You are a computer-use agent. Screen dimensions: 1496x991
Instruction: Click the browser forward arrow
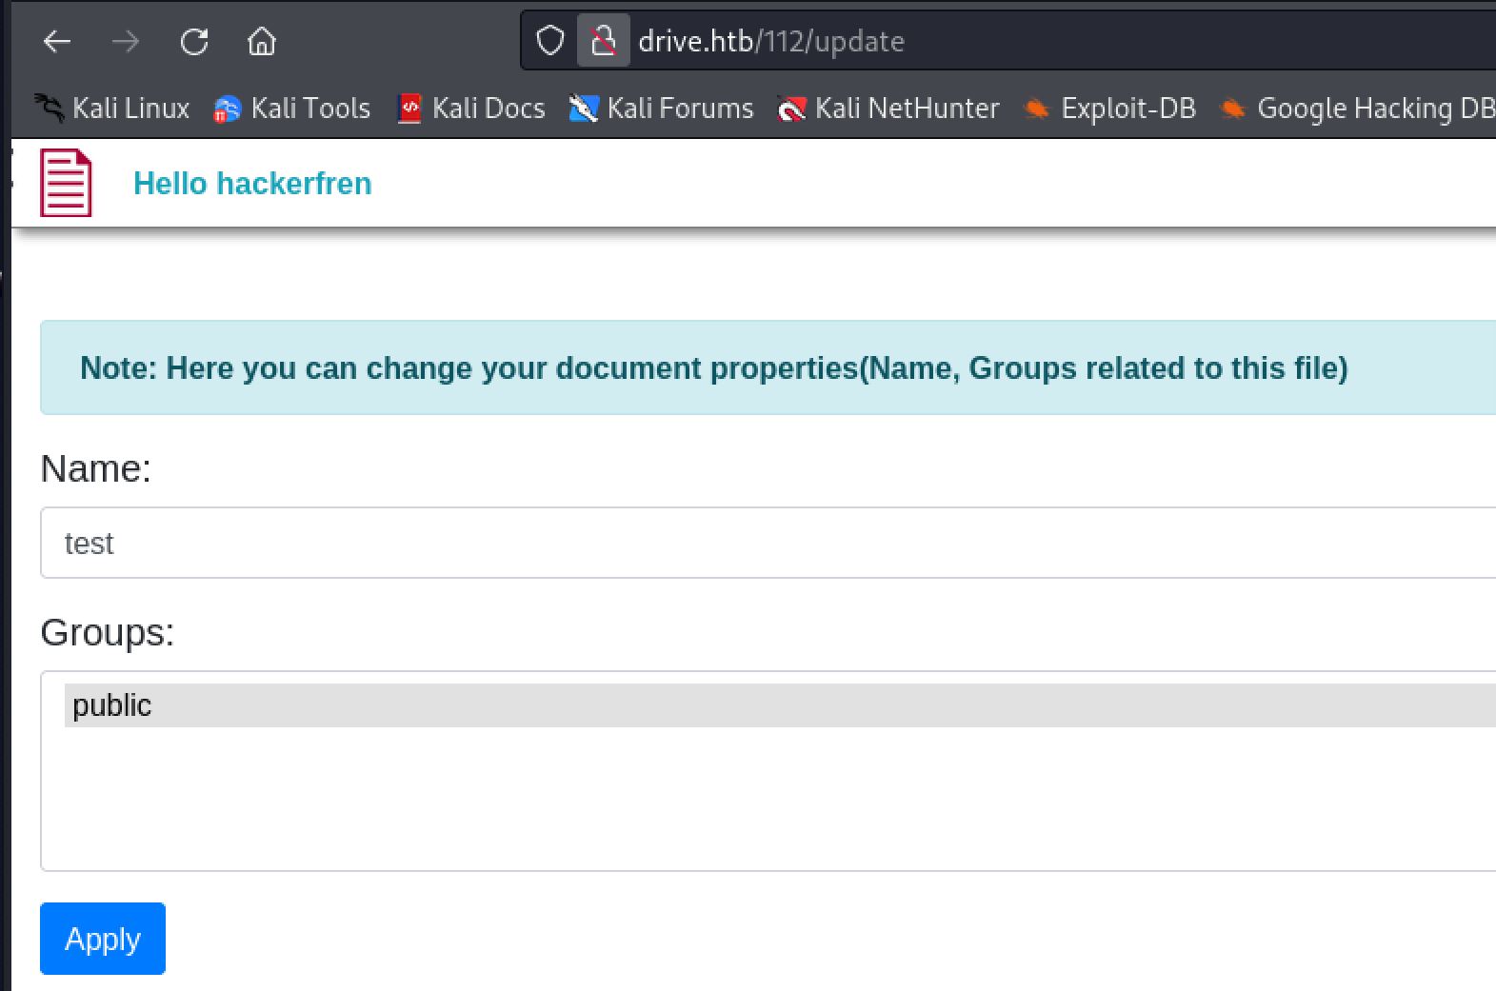[126, 42]
